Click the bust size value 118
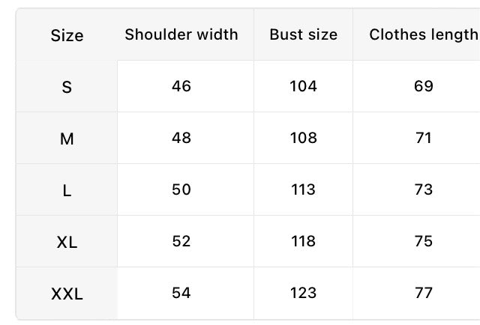The image size is (480, 325). [x=303, y=241]
